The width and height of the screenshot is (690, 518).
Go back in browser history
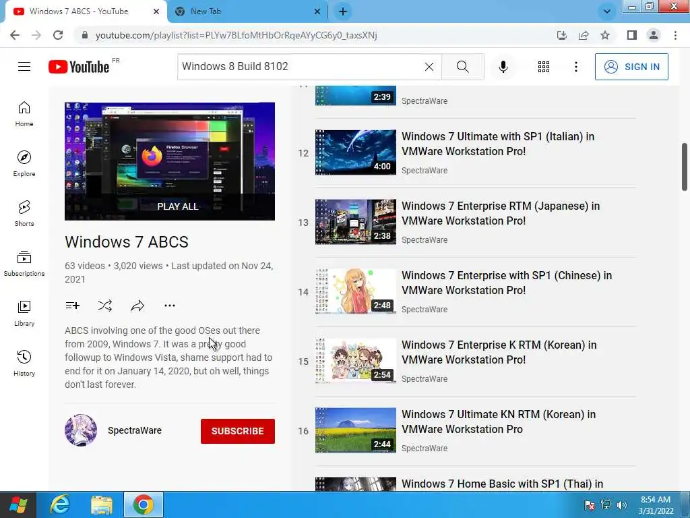pos(15,35)
